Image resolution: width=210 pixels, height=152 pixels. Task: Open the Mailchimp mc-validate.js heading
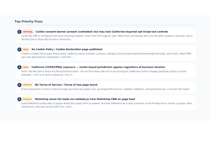coord(85,99)
